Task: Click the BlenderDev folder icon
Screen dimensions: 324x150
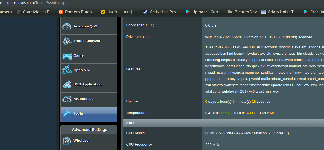Action: click(x=230, y=12)
